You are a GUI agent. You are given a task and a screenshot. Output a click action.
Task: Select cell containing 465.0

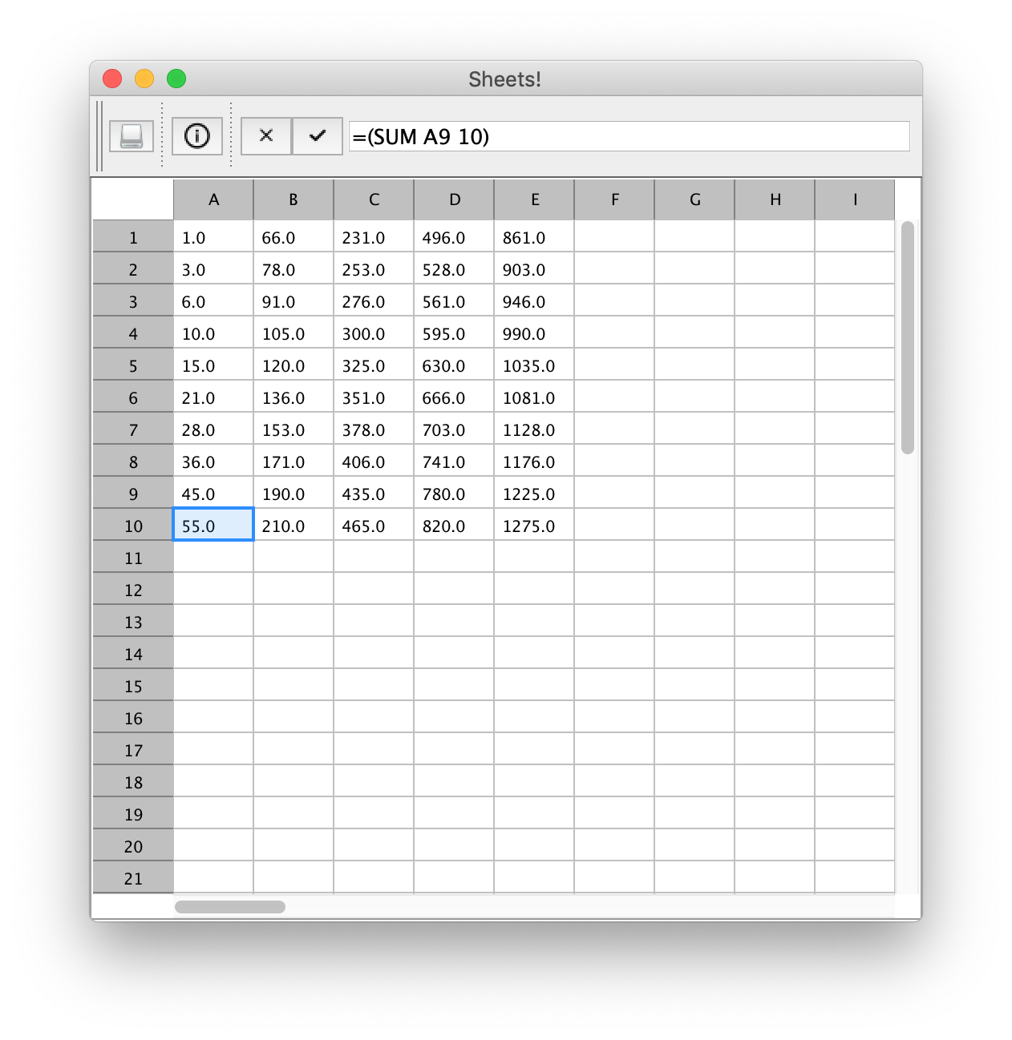[x=374, y=526]
